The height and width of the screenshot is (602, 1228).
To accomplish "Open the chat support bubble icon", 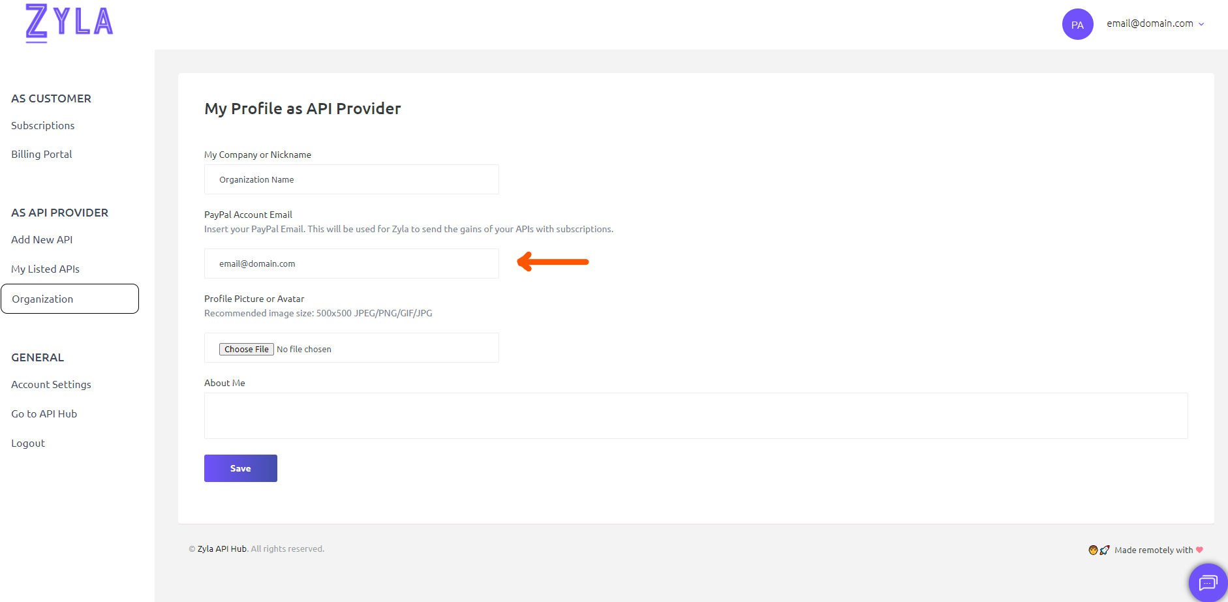I will coord(1208,582).
